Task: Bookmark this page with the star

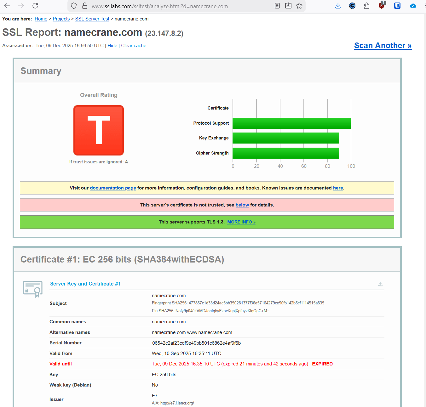Action: 299,6
